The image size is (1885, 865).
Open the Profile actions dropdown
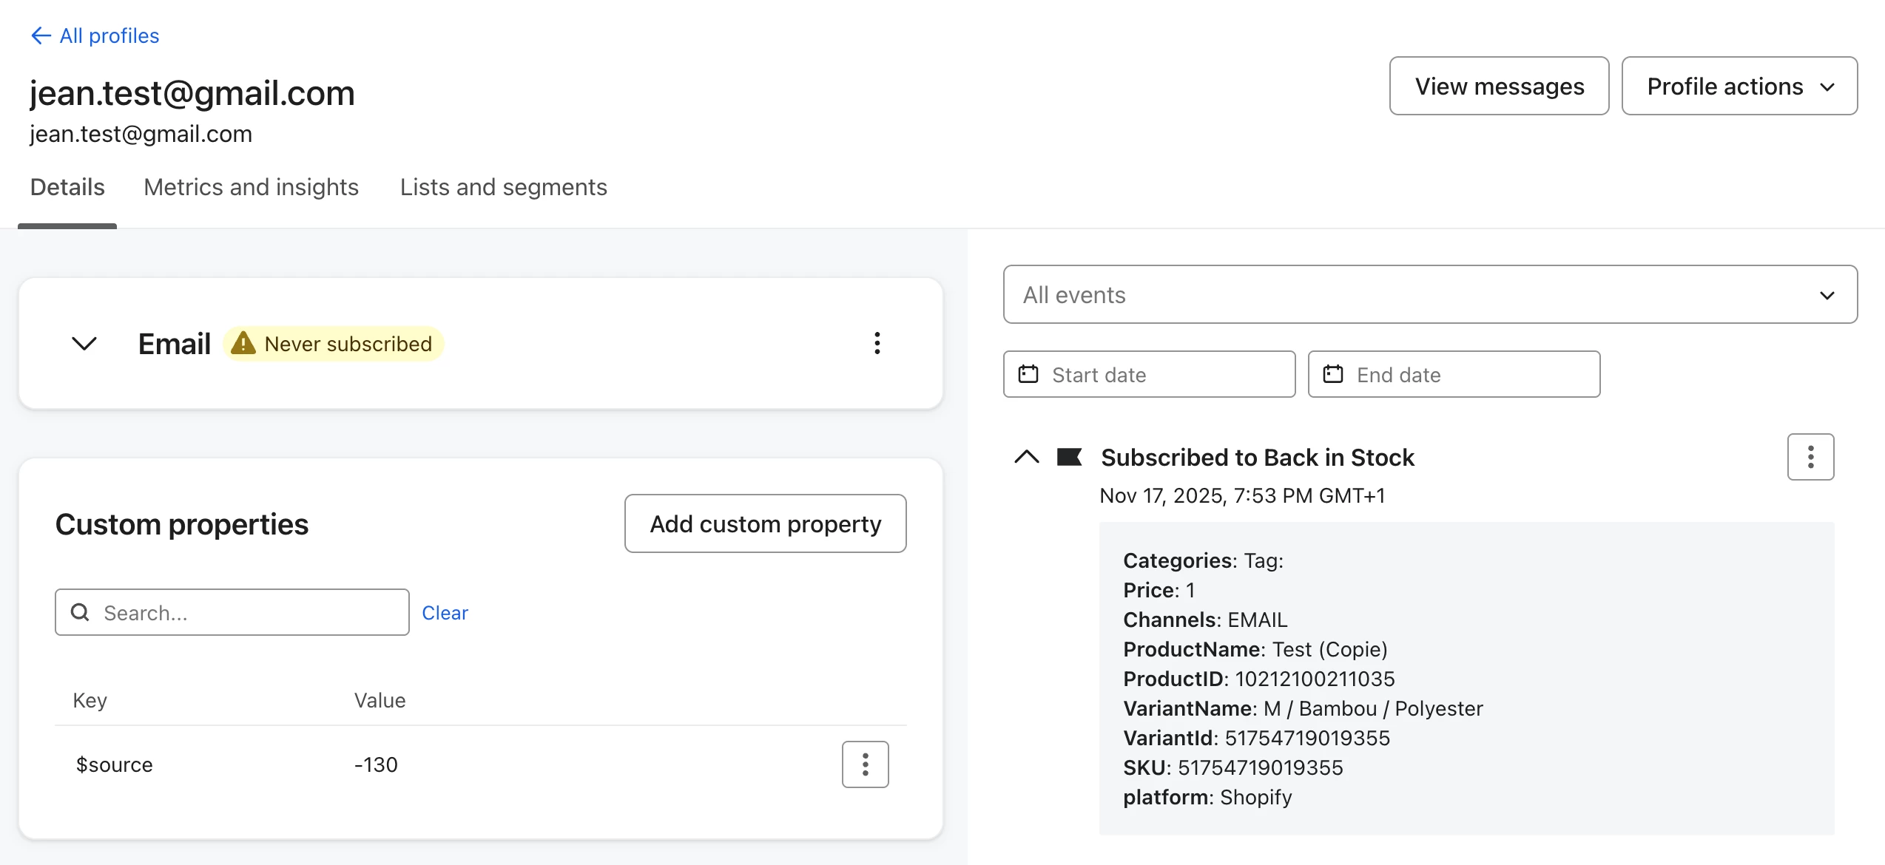click(x=1739, y=86)
